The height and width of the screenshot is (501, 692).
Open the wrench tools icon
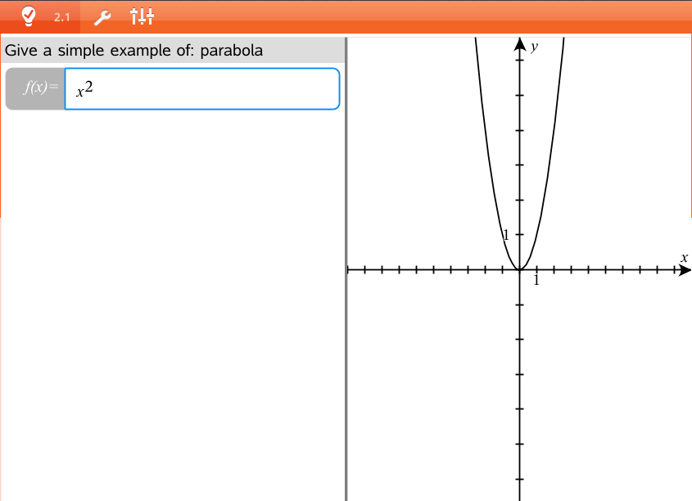(x=102, y=16)
